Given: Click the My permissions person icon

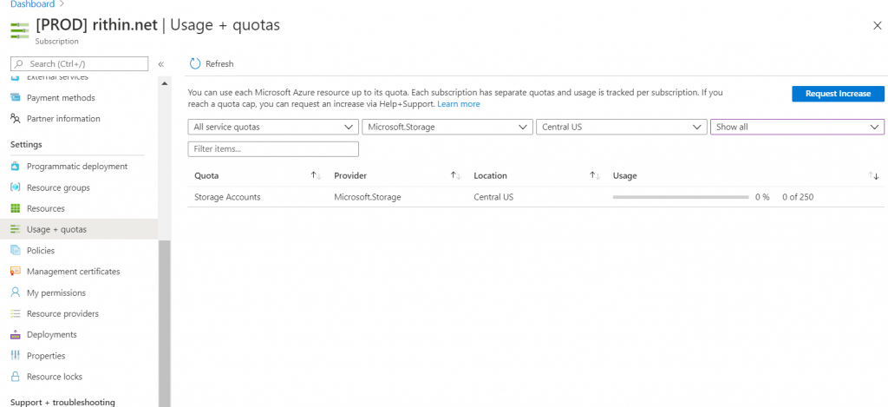Looking at the screenshot, I should [15, 292].
